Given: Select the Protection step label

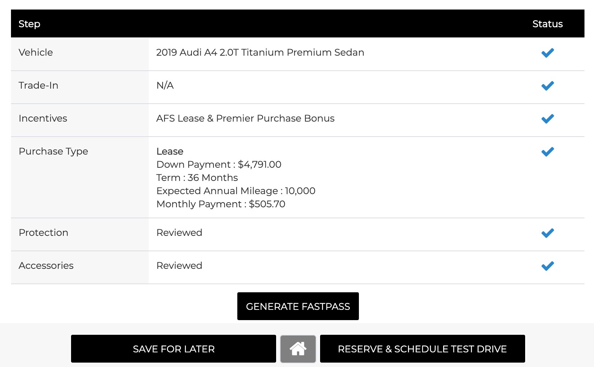Looking at the screenshot, I should [43, 233].
